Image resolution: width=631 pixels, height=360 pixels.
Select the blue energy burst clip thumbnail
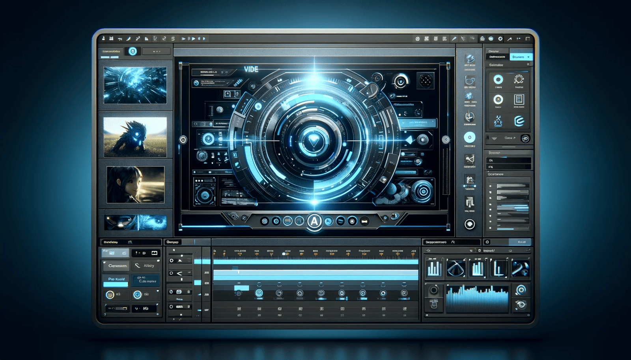tap(135, 85)
